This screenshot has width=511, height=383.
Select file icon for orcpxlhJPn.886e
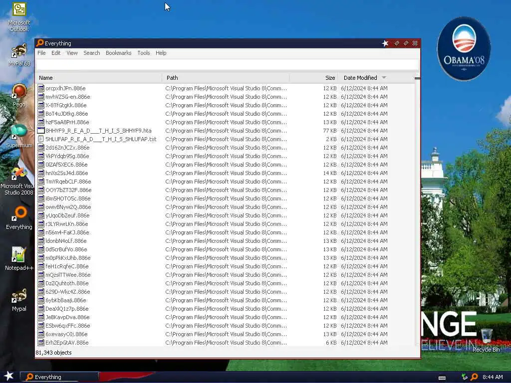pyautogui.click(x=41, y=88)
